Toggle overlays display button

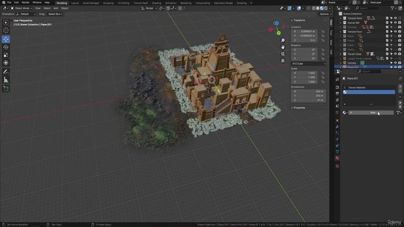click(x=299, y=8)
